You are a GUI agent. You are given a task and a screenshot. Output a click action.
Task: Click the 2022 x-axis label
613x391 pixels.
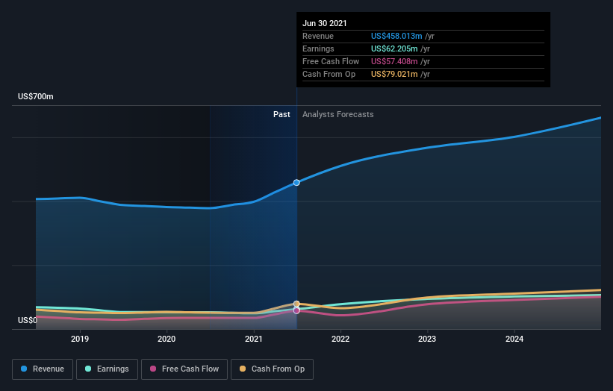(x=340, y=339)
